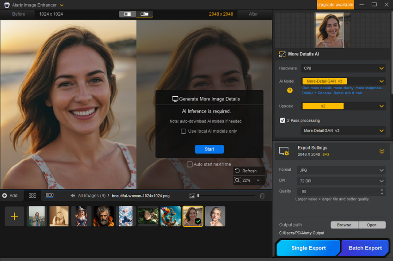
Task: Switch to side-by-side compare view mode
Action: [144, 14]
